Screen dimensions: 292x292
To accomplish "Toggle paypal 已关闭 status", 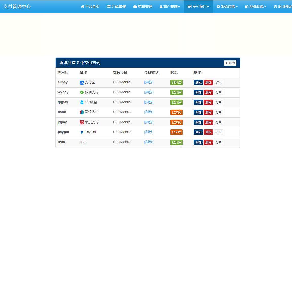I will 176,132.
